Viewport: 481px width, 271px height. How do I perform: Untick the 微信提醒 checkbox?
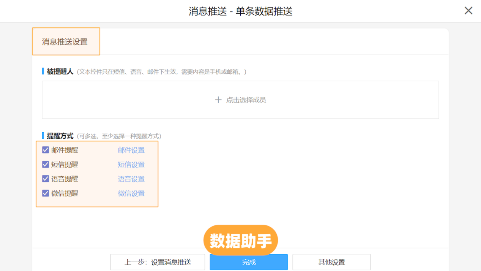(x=46, y=193)
